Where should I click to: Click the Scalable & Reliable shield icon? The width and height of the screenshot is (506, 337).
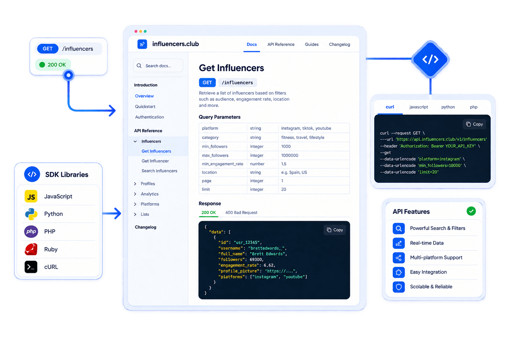click(399, 287)
